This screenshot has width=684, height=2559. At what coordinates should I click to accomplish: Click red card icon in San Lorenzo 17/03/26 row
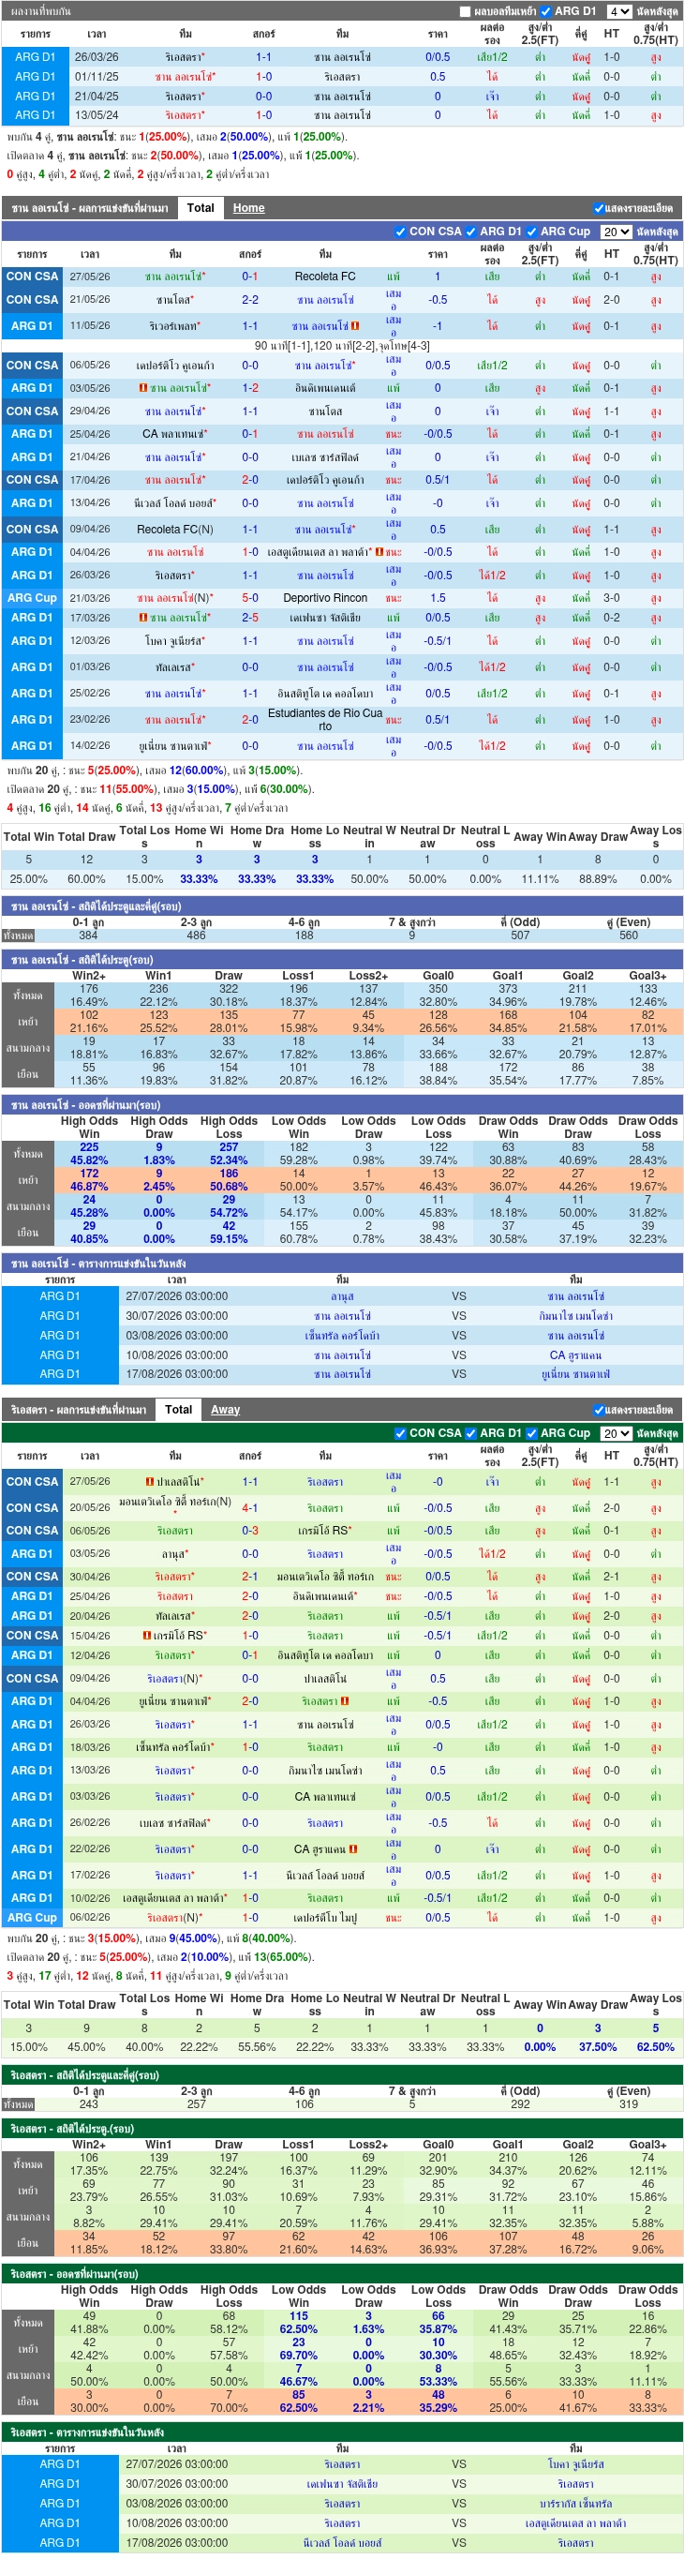tap(143, 618)
